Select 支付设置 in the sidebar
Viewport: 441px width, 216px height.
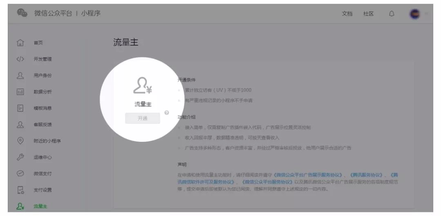point(42,190)
